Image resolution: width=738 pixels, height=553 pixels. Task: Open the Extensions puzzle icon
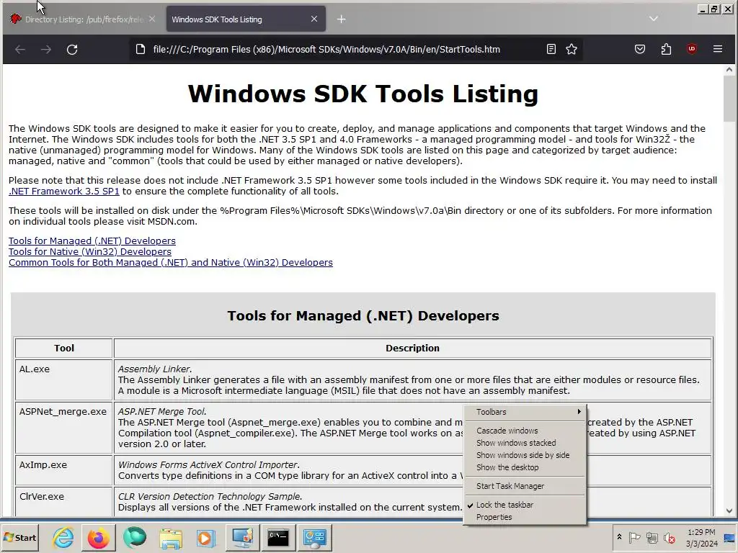tap(666, 49)
